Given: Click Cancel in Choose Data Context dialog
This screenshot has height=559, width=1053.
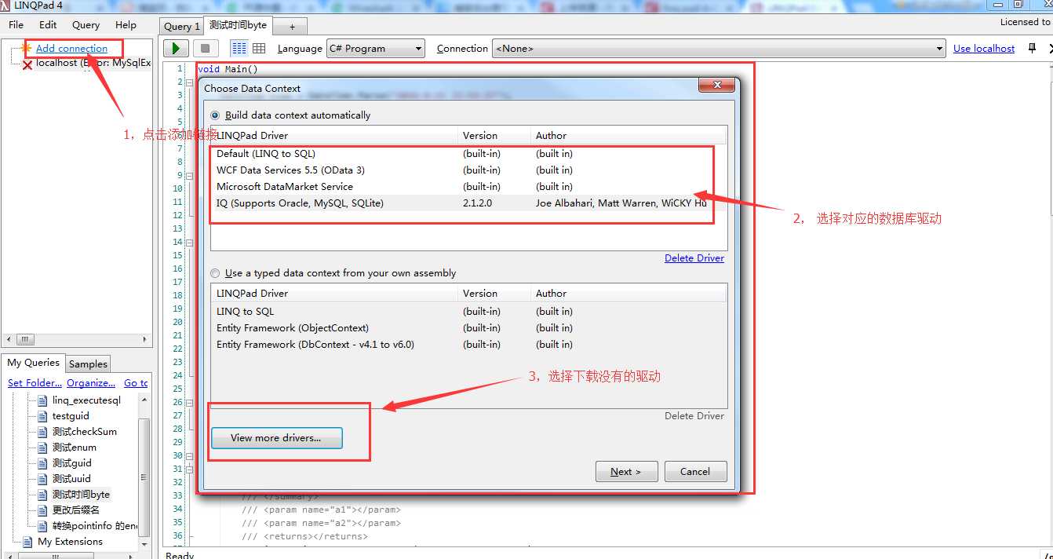Looking at the screenshot, I should pos(695,472).
